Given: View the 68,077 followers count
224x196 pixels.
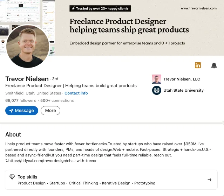Looking at the screenshot, I should pyautogui.click(x=21, y=100).
